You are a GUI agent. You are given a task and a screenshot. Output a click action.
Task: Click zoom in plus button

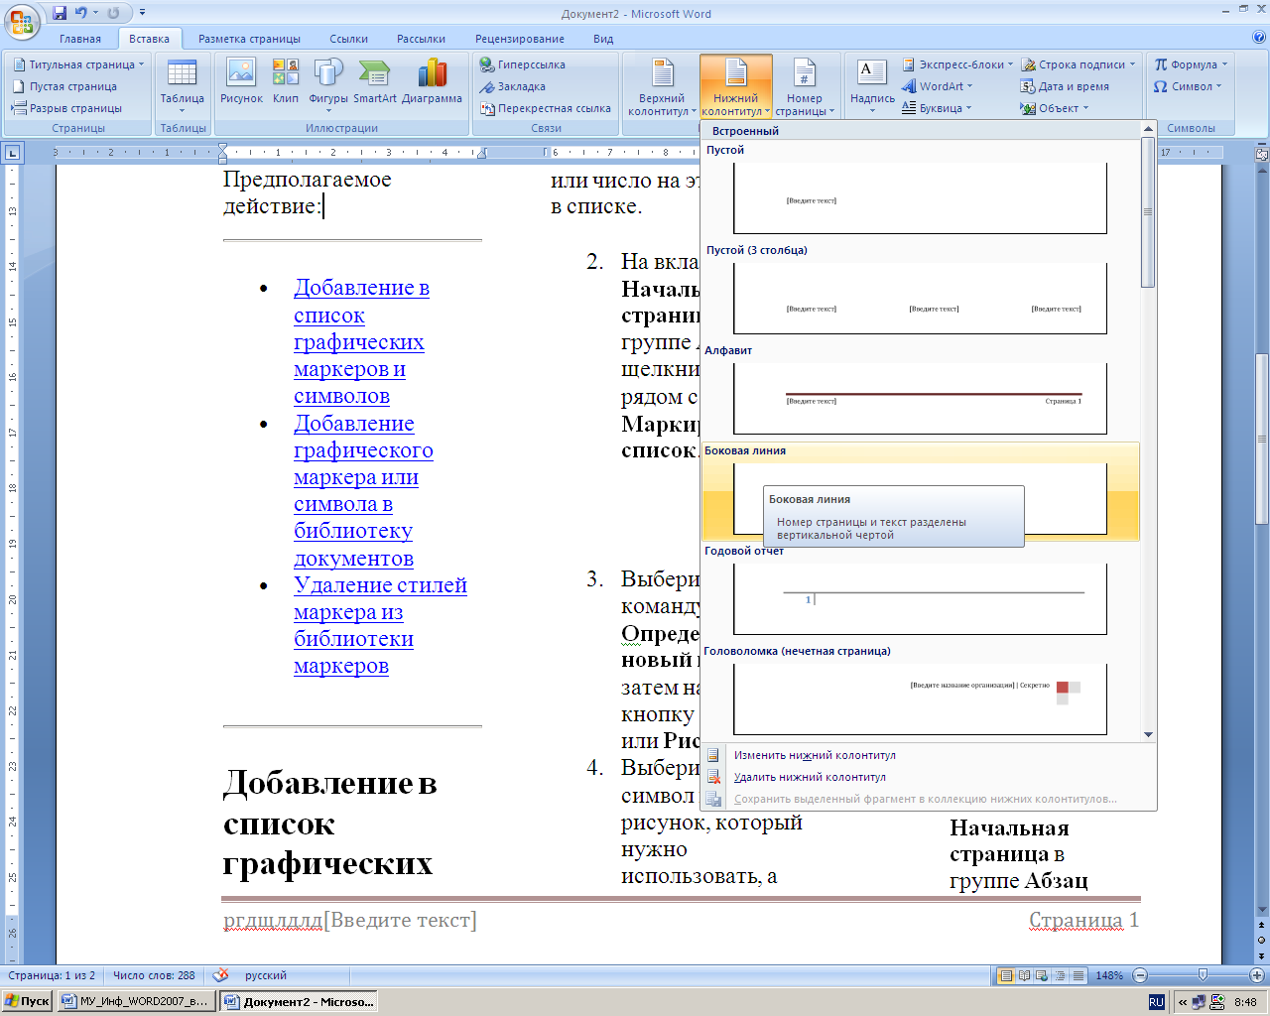click(1257, 975)
